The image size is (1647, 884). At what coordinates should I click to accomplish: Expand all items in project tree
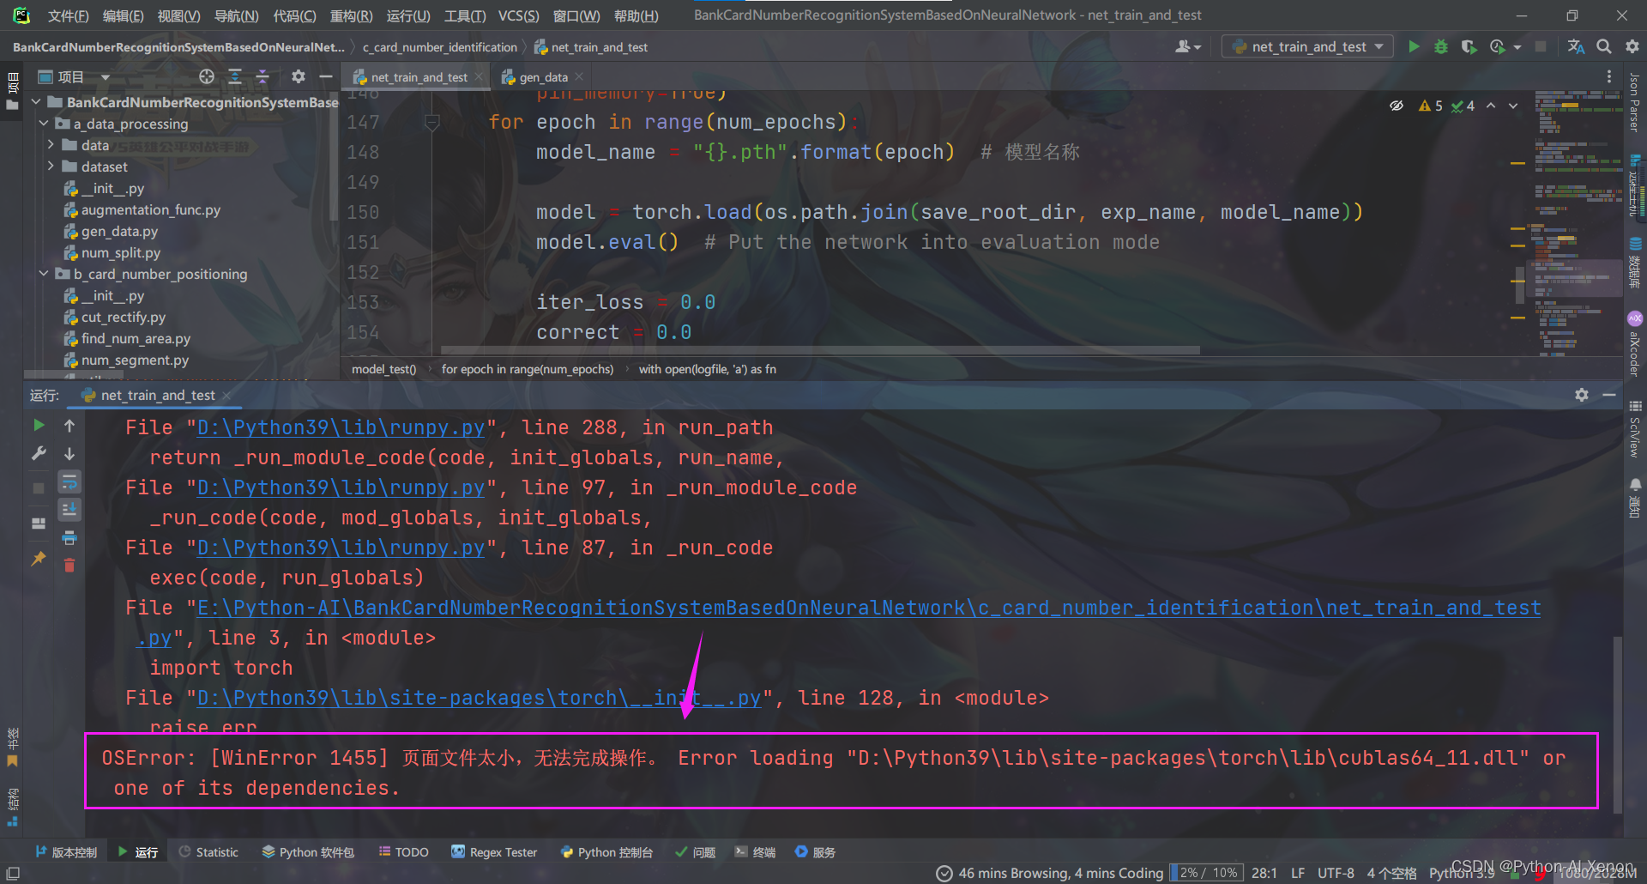pyautogui.click(x=235, y=76)
